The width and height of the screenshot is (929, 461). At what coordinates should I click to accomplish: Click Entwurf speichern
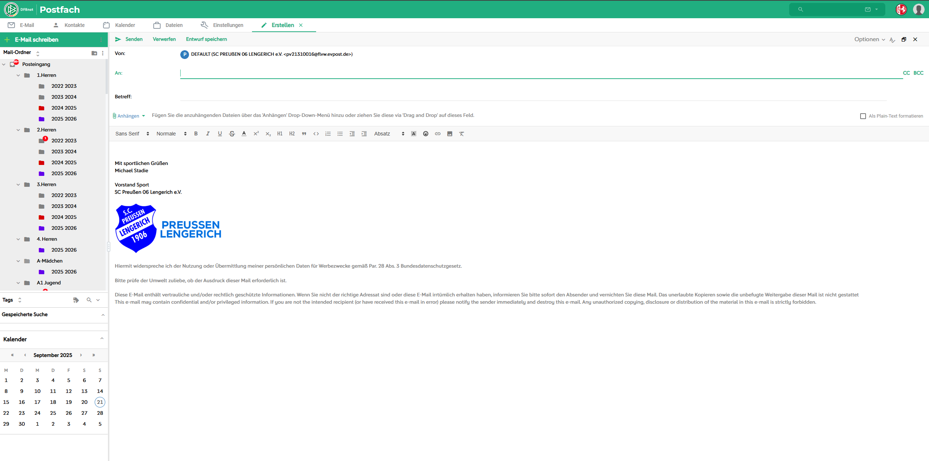click(206, 39)
